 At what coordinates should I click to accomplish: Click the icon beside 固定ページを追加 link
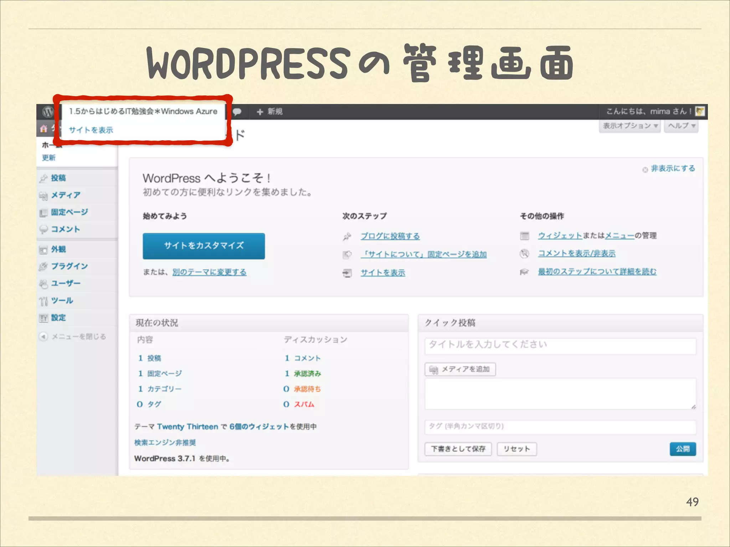(347, 255)
